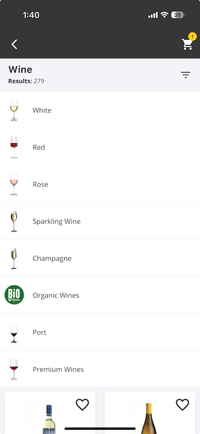Tap the rose wine glass icon

pos(14,184)
